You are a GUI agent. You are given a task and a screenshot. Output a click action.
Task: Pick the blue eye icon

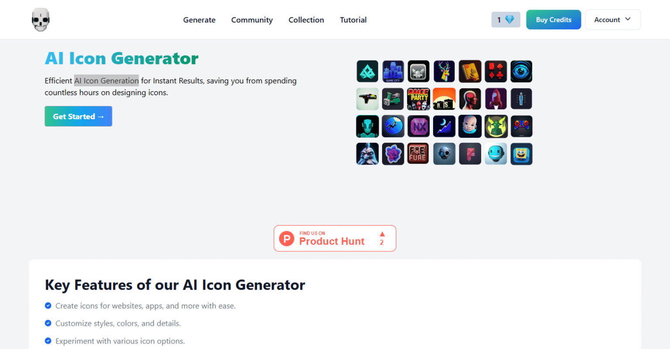tap(521, 71)
